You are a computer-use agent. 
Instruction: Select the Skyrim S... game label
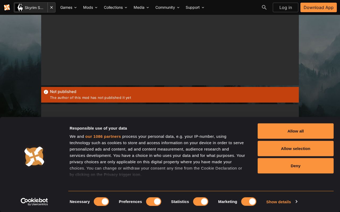coord(34,8)
